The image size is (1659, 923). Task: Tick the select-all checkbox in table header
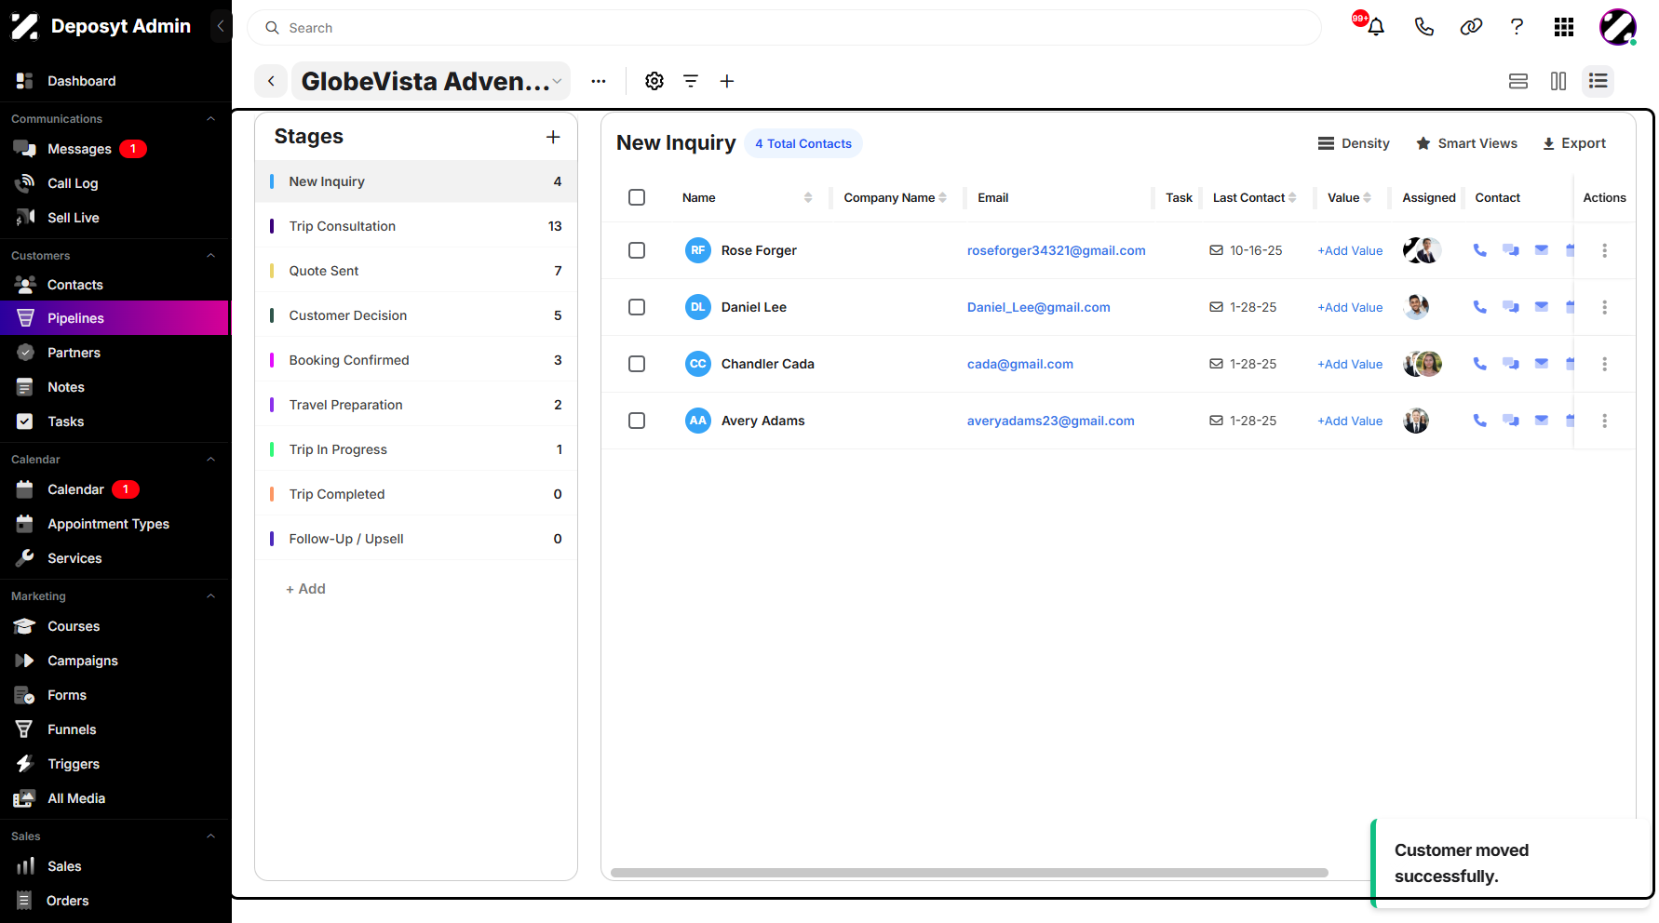coord(637,197)
